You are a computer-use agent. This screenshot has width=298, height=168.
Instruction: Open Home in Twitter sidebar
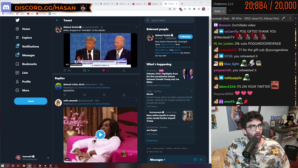[x=23, y=29]
